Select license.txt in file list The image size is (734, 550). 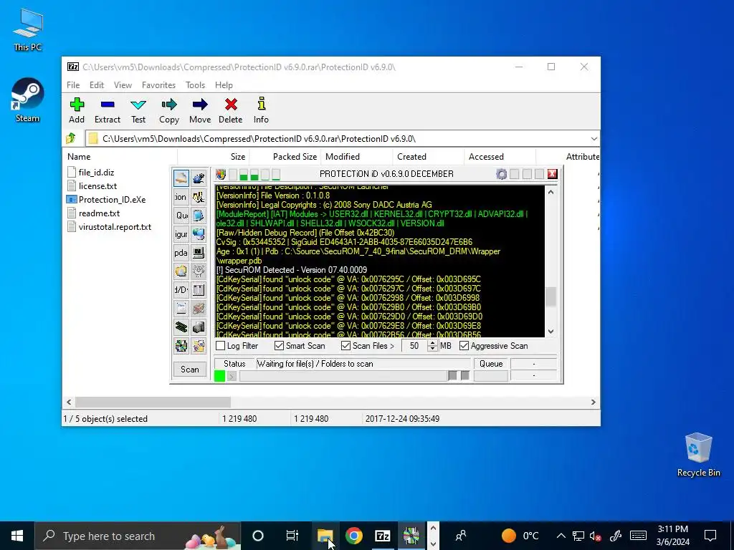coord(92,186)
